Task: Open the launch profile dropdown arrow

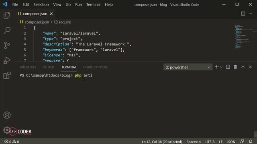Action: click(221, 67)
